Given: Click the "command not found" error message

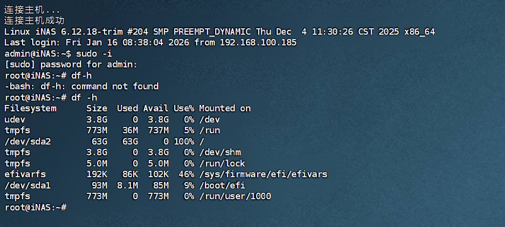Looking at the screenshot, I should pos(115,86).
